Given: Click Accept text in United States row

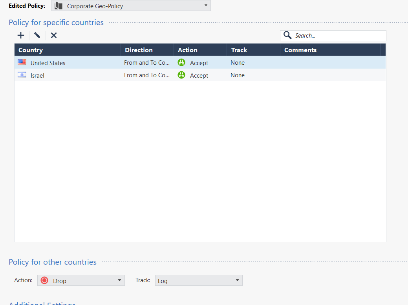Looking at the screenshot, I should click(199, 63).
